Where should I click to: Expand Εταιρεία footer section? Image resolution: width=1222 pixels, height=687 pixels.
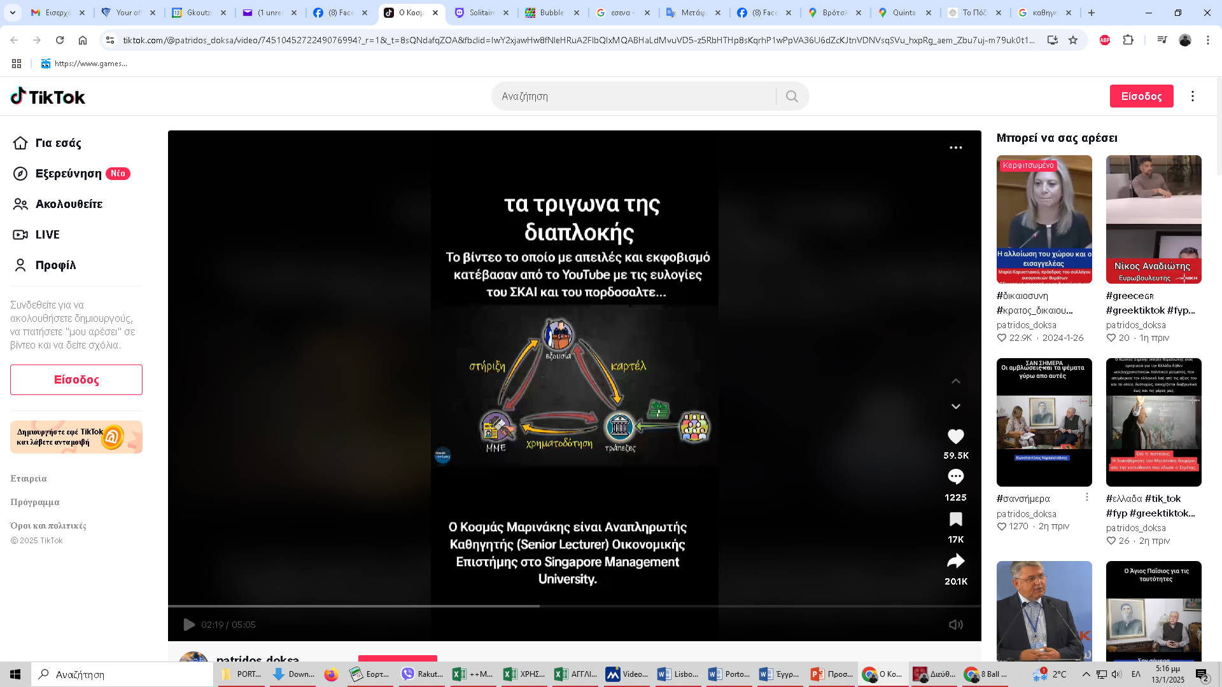click(29, 478)
